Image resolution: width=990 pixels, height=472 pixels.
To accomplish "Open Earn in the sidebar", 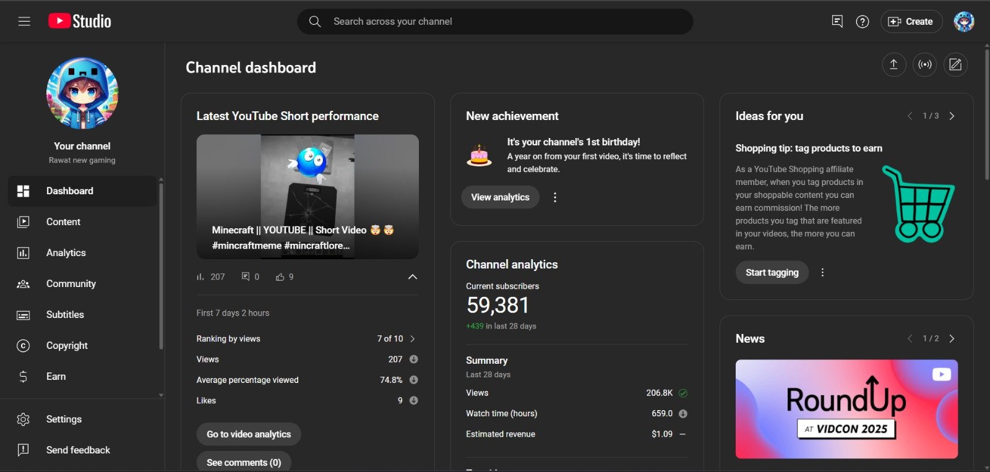I will [82, 377].
